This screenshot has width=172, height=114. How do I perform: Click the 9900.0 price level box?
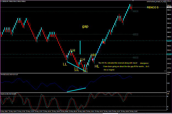[x=136, y=11]
